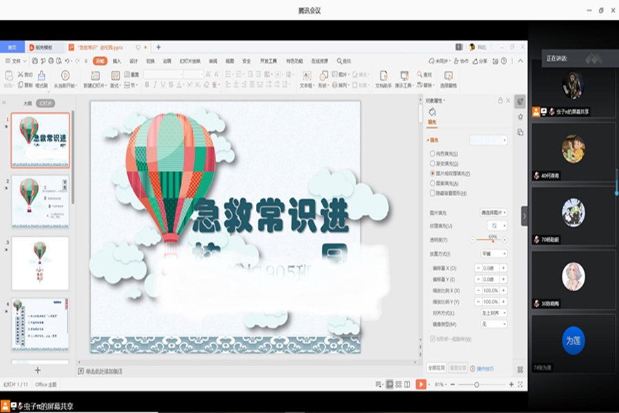Open the picture fill (图片填充) source dropdown

(x=494, y=213)
